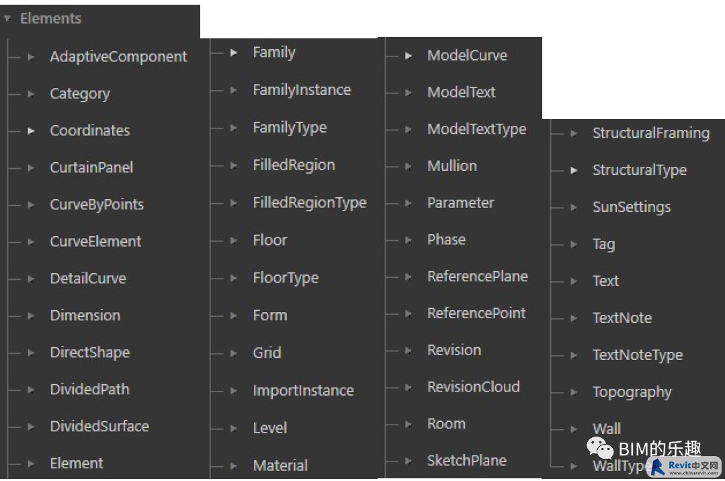This screenshot has height=481, width=725.
Task: Select the CurtainPanel entry
Action: pyautogui.click(x=91, y=168)
